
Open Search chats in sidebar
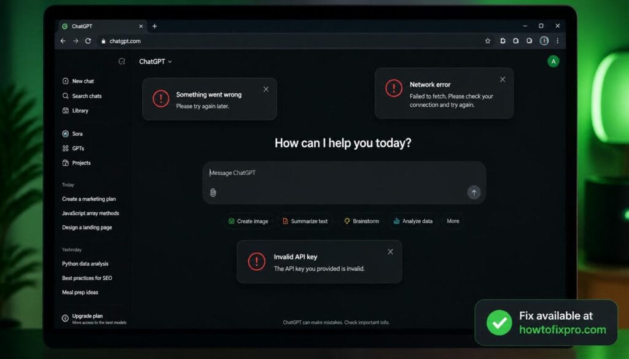82,96
